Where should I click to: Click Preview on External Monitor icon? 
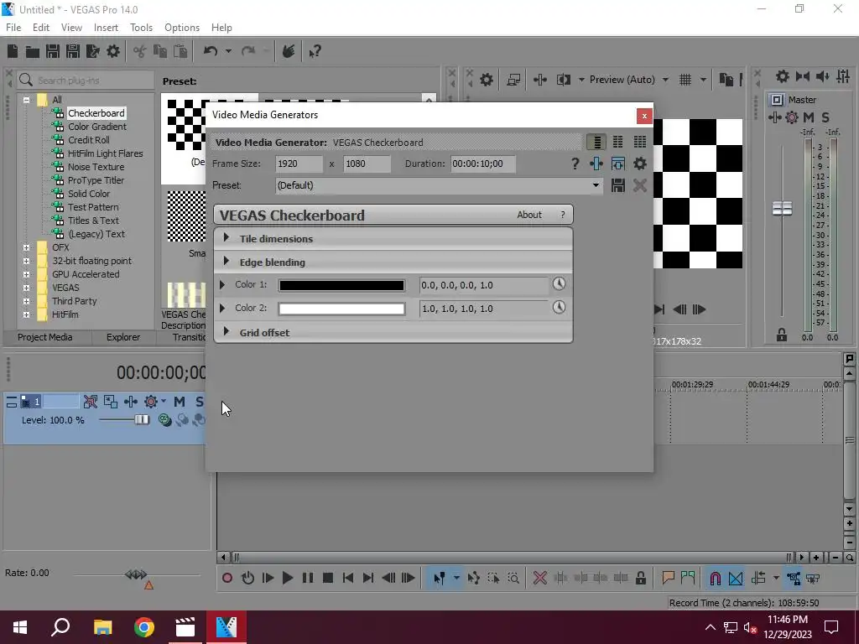pos(513,80)
